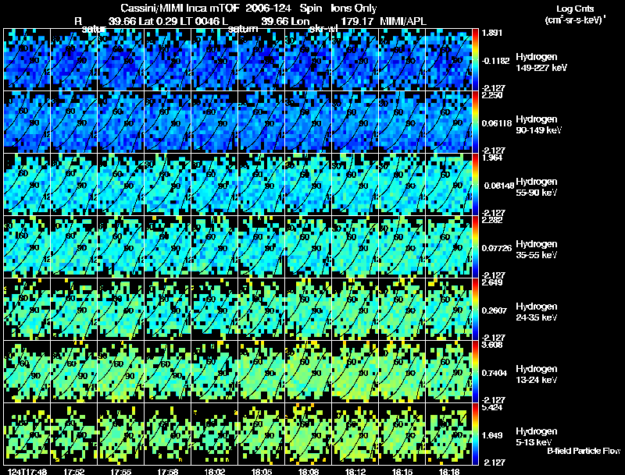The image size is (625, 475).
Task: Click the 'Spin' word in the title
Action: 310,8
